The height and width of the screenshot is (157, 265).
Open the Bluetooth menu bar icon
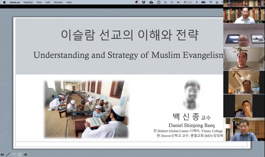pyautogui.click(x=196, y=2)
